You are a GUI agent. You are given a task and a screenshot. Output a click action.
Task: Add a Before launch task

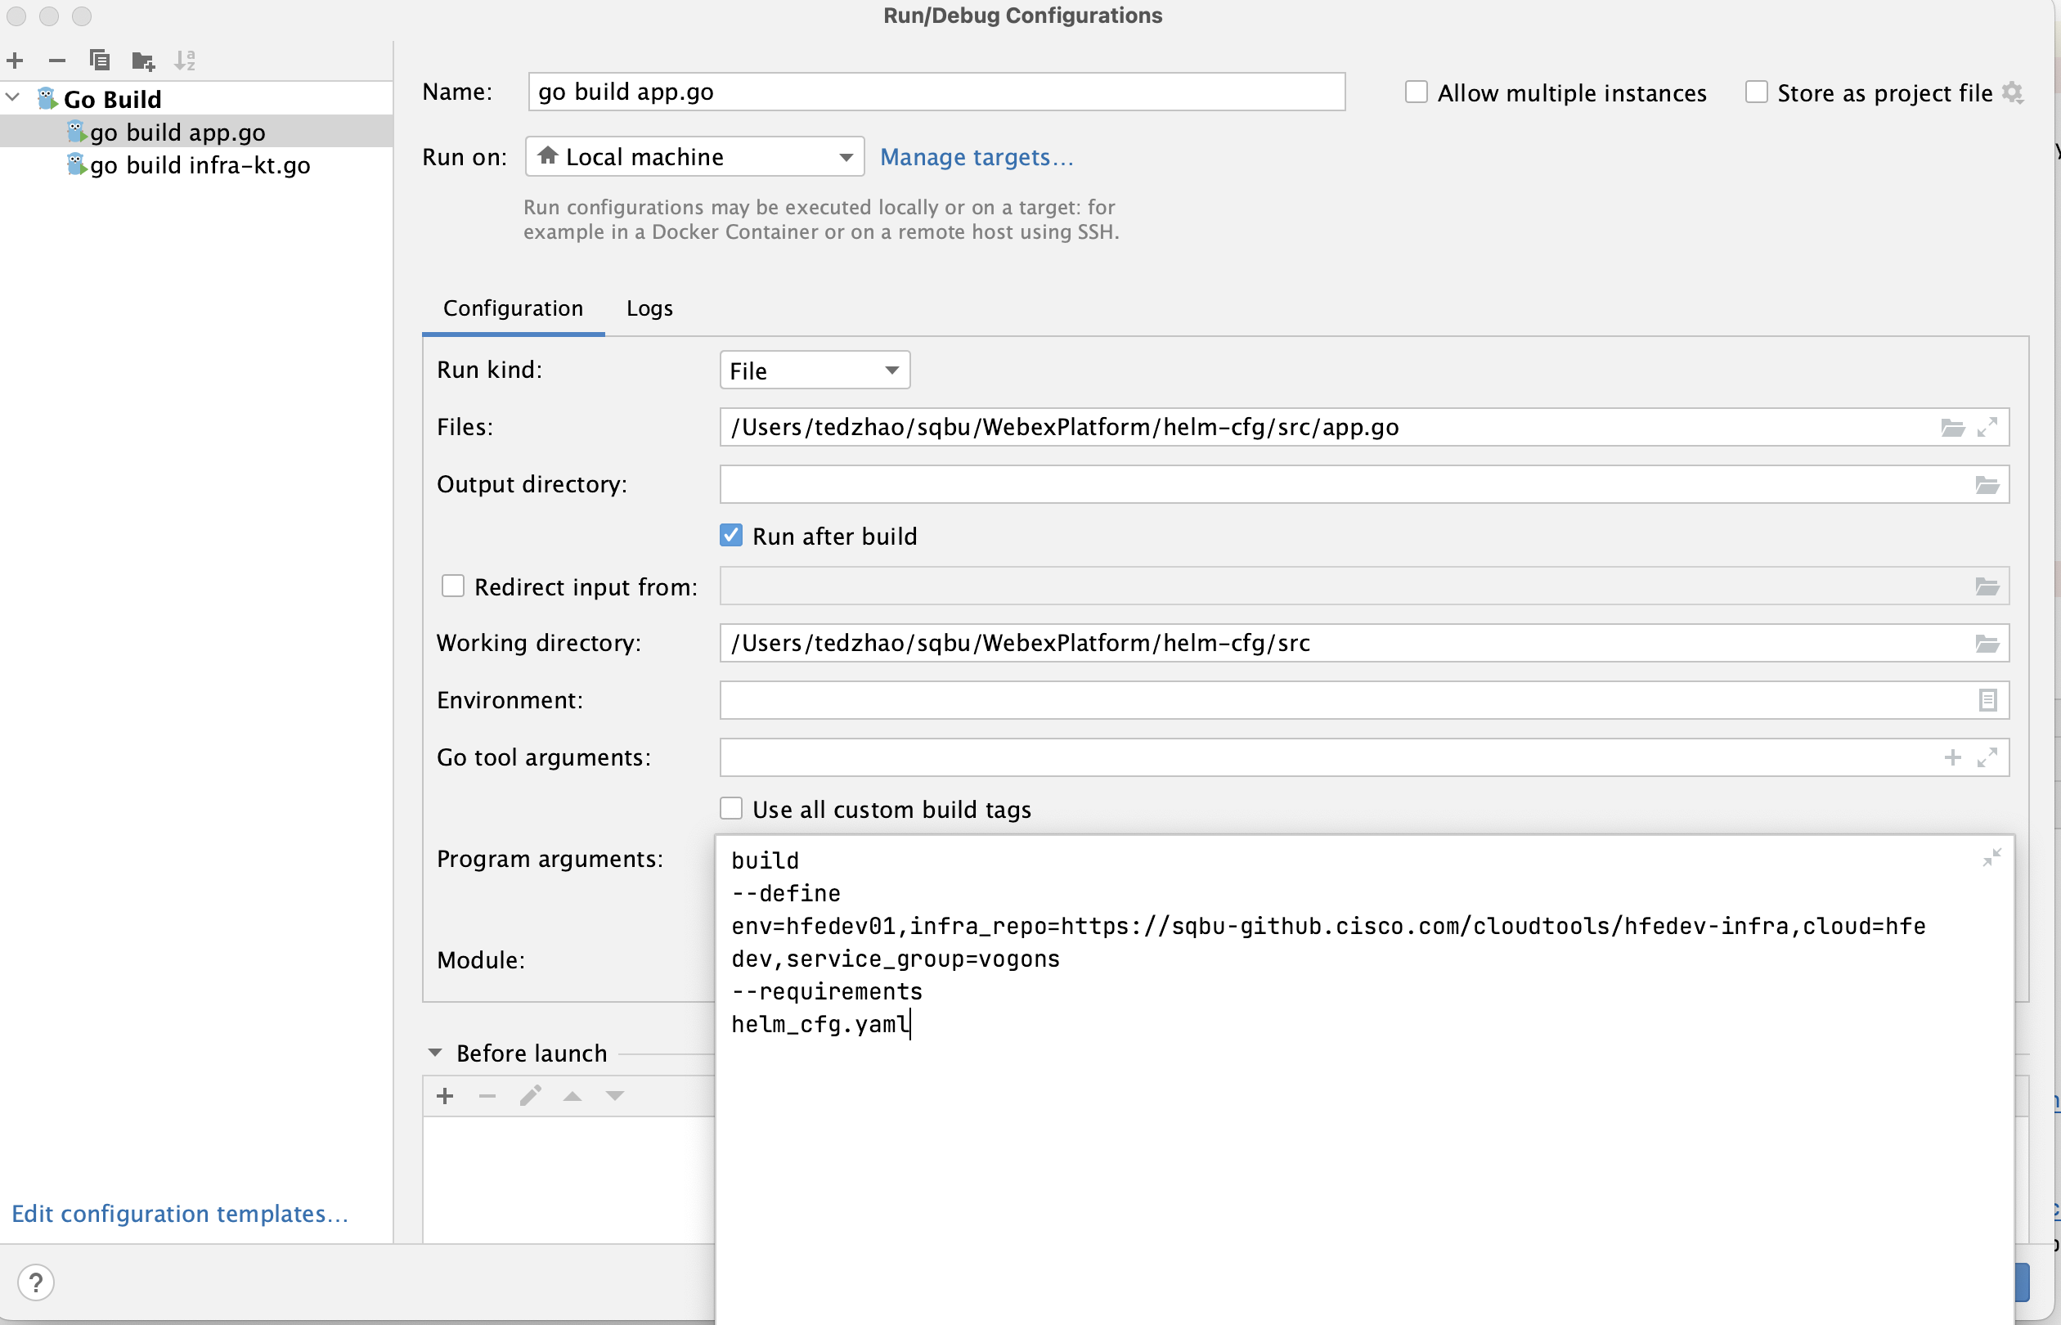click(445, 1096)
